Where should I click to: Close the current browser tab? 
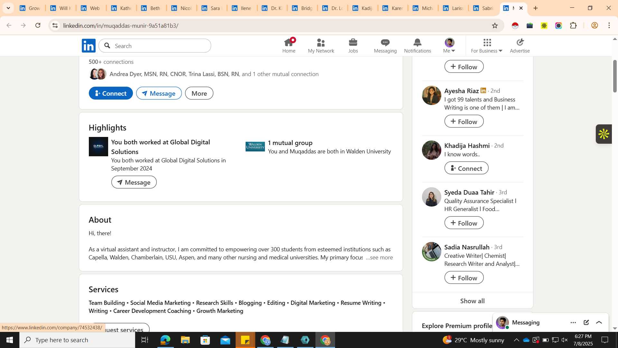pos(521,8)
